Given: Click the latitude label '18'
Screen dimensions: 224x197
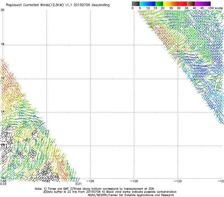Looking at the screenshot, I should 2,44.
